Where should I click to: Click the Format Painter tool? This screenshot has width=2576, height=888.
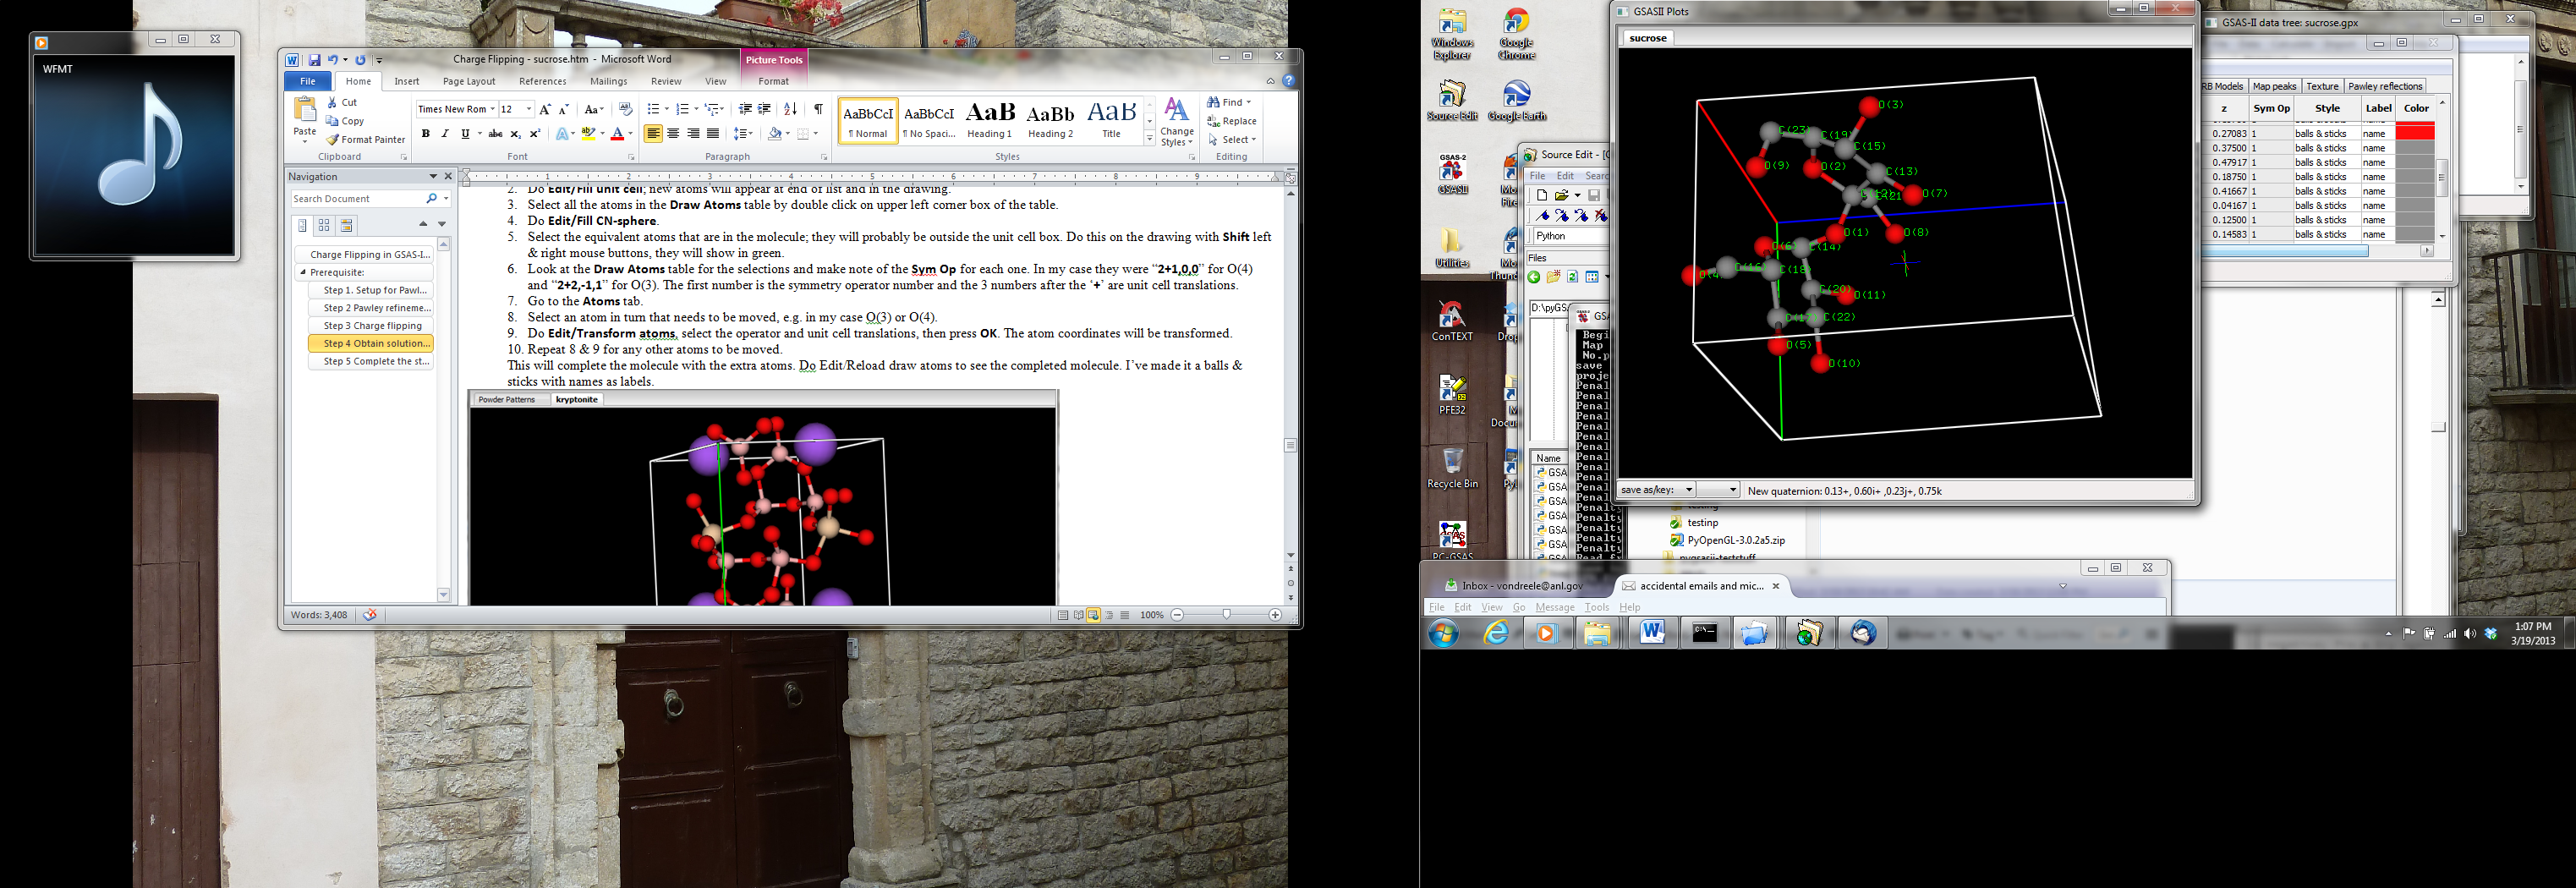(365, 140)
